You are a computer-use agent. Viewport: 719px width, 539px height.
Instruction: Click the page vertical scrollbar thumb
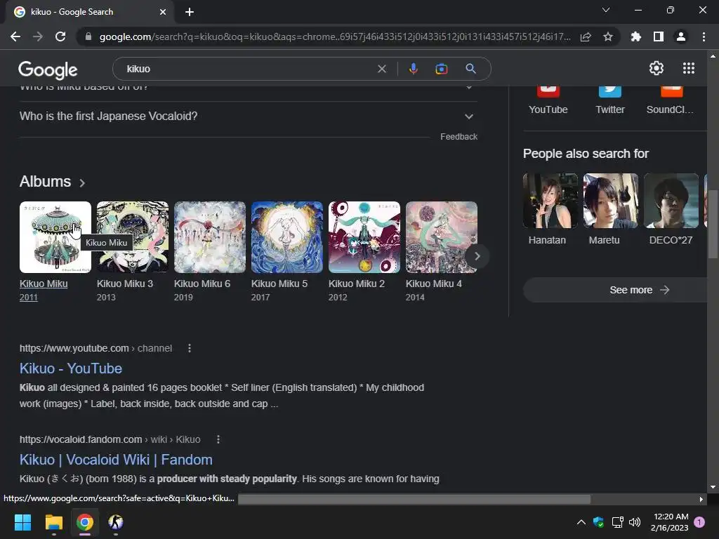point(713,223)
